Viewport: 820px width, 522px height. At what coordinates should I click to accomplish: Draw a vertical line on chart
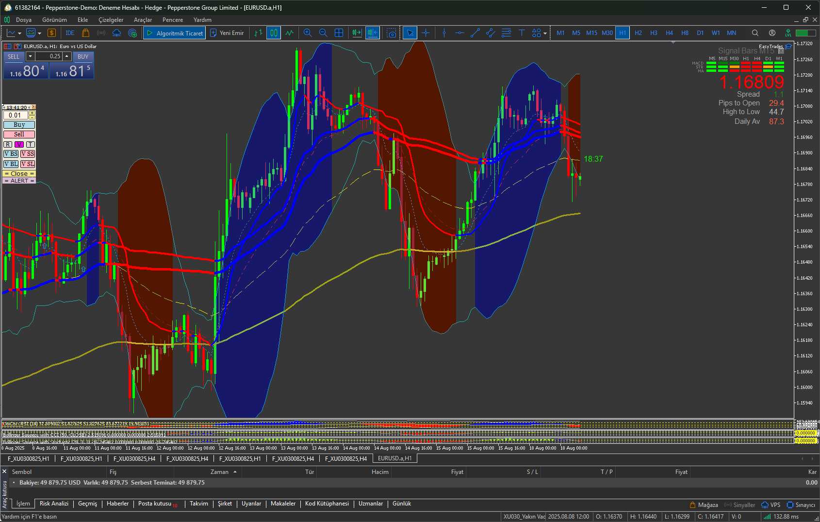tap(444, 33)
